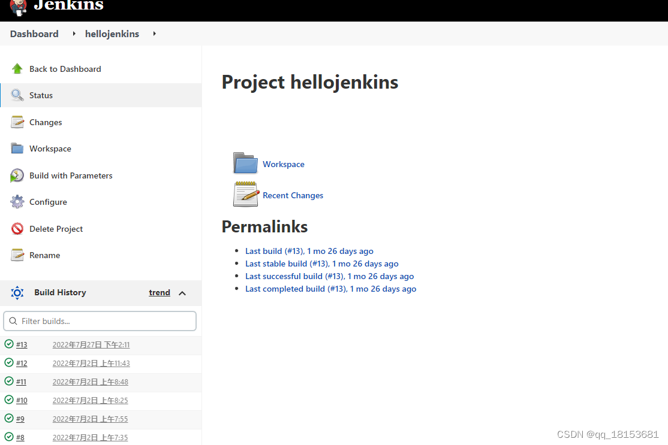Click the success status icon for build #13
The image size is (668, 445).
coord(9,344)
